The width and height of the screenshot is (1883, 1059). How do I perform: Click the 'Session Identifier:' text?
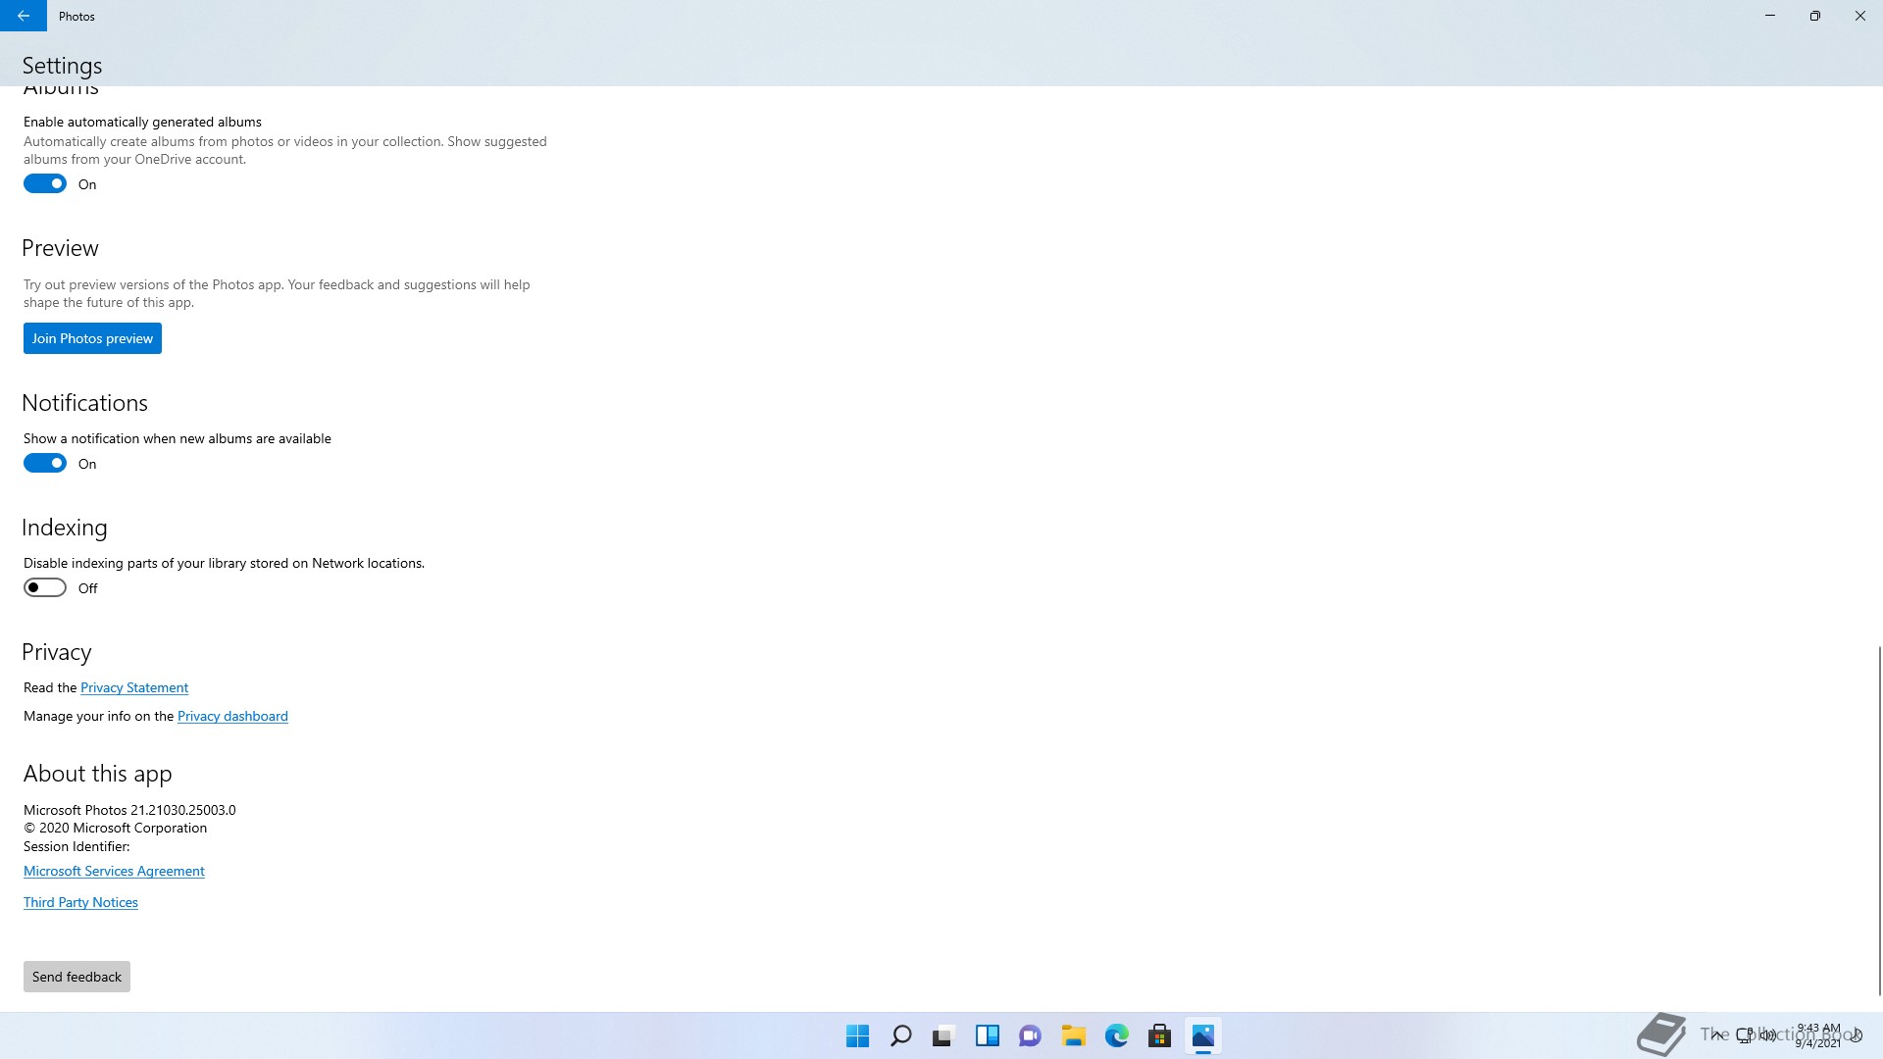[x=76, y=846]
